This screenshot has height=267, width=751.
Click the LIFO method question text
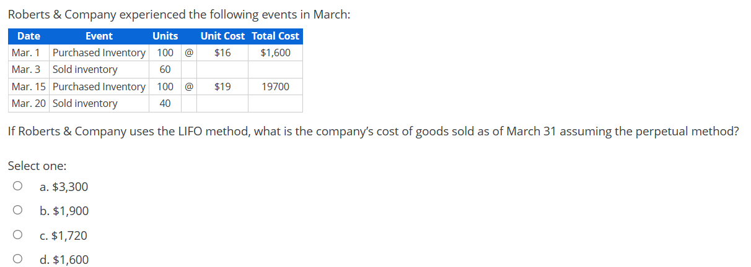[x=372, y=131]
